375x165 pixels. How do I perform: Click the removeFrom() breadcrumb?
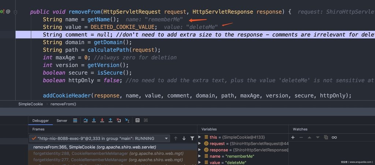pos(63,104)
